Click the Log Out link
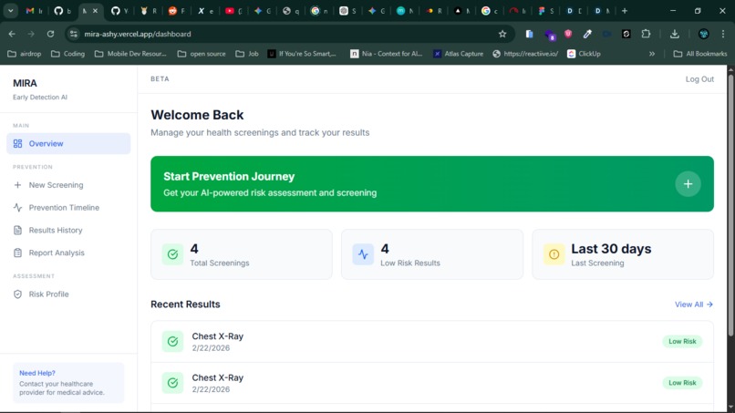The width and height of the screenshot is (735, 413). pyautogui.click(x=699, y=79)
